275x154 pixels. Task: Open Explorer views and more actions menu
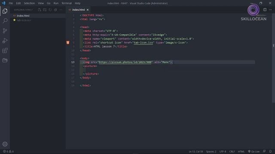tap(61, 10)
